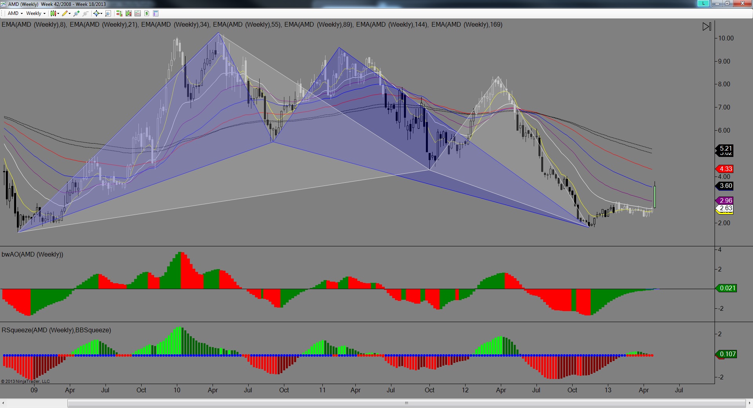Image resolution: width=753 pixels, height=408 pixels.
Task: Click the chart window title bar icon
Action: (4, 4)
